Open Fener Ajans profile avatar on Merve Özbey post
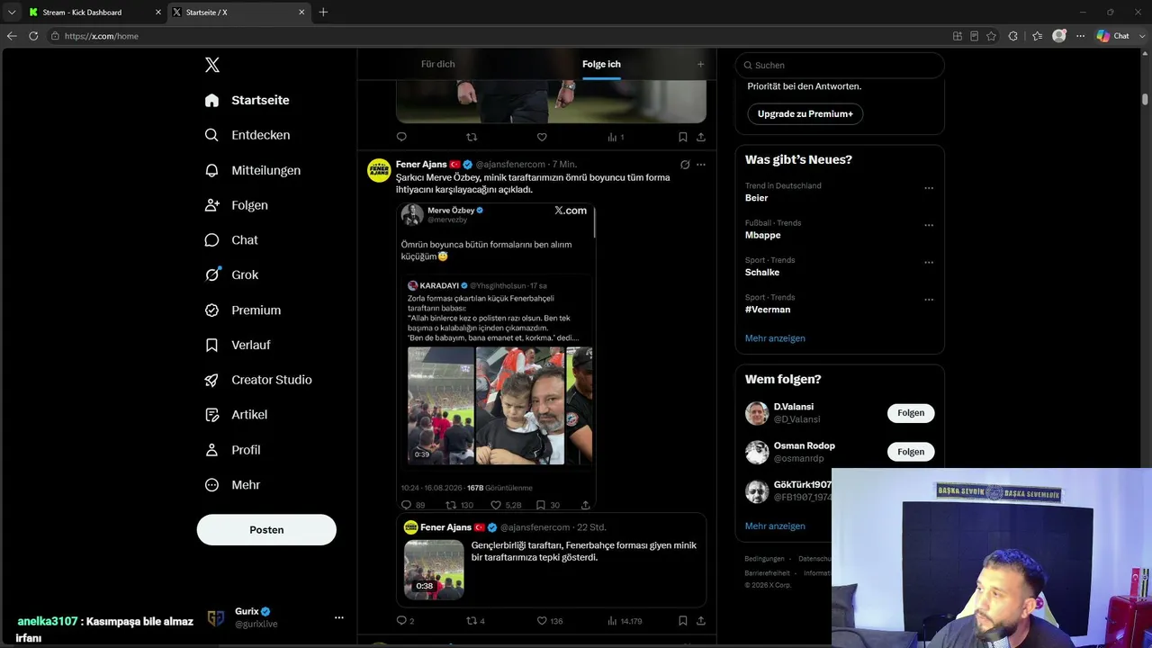1152x648 pixels. (379, 169)
